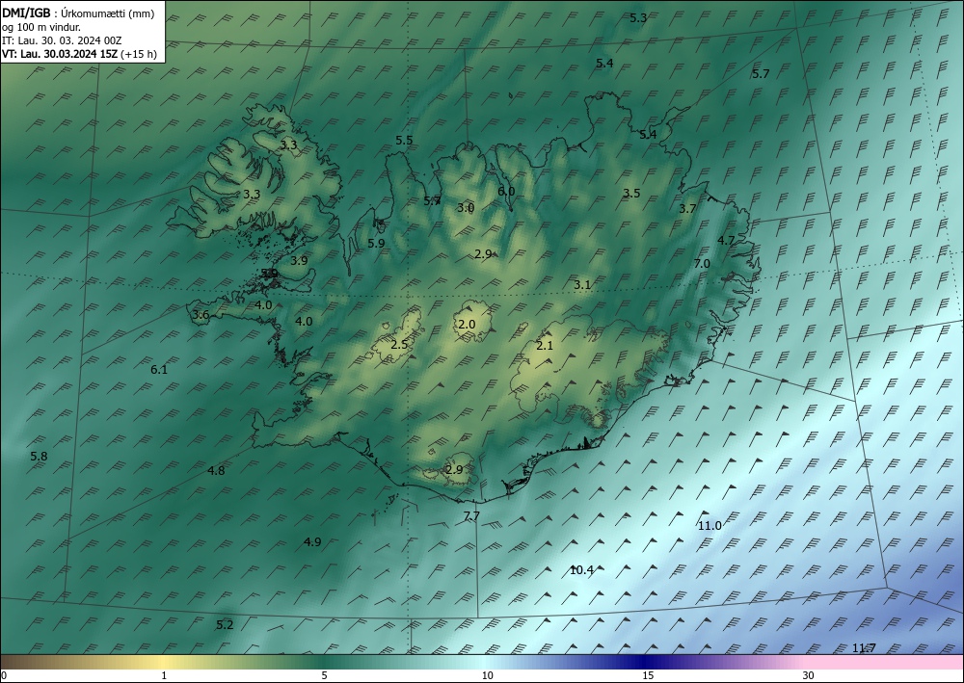Select the 6.1 value off the west coast

tap(159, 370)
